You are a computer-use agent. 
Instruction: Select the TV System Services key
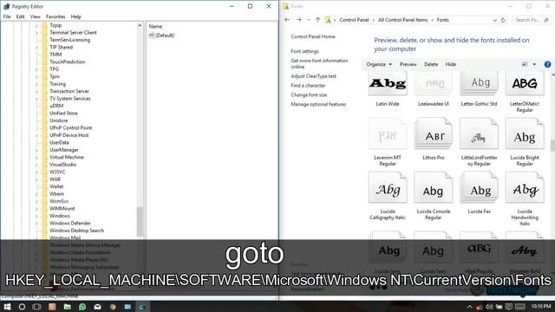(70, 99)
